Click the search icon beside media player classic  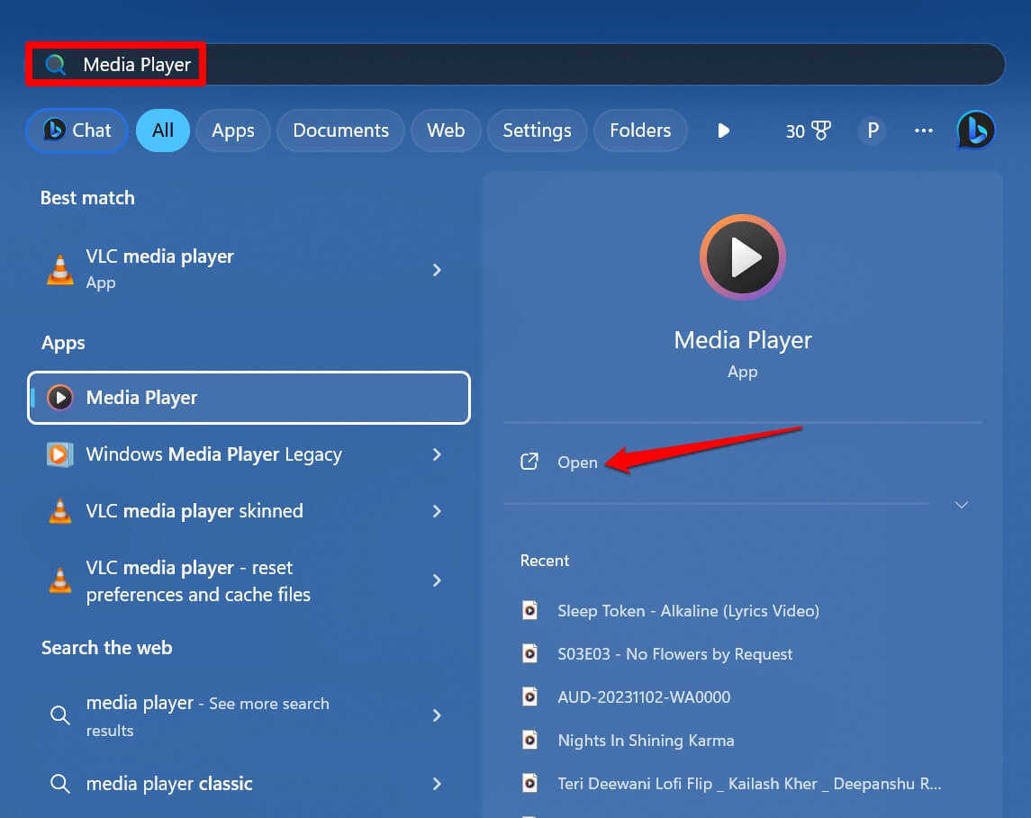[59, 783]
